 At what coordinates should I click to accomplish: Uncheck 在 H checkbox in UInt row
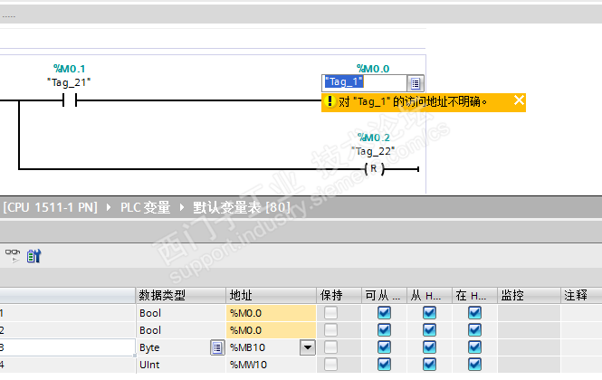474,365
